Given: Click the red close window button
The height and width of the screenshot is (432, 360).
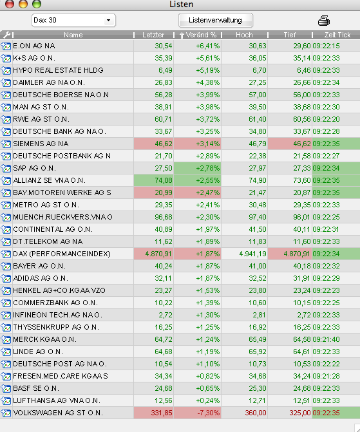Looking at the screenshot, I should [x=10, y=4].
